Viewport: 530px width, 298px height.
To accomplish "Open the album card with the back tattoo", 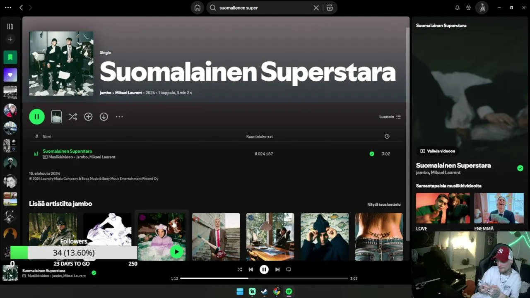I will [x=379, y=237].
